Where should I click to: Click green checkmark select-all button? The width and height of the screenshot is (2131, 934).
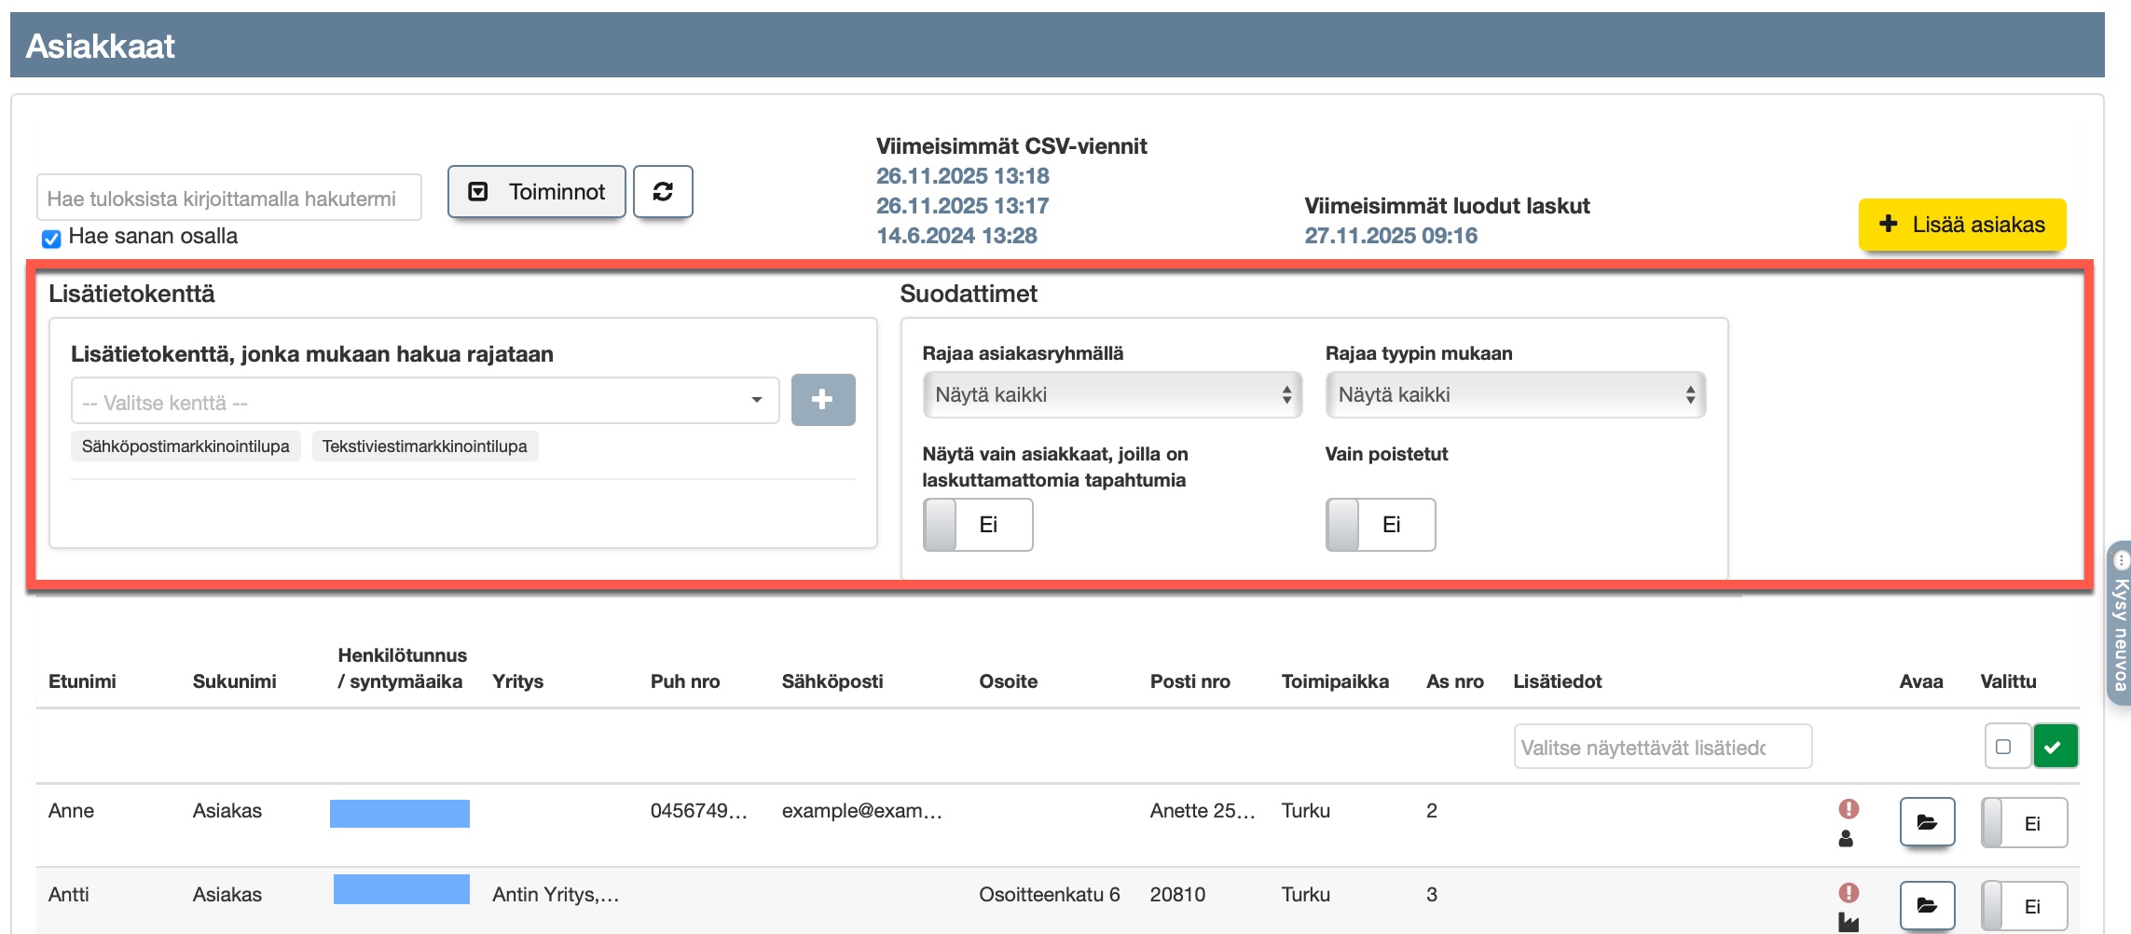pyautogui.click(x=2055, y=747)
